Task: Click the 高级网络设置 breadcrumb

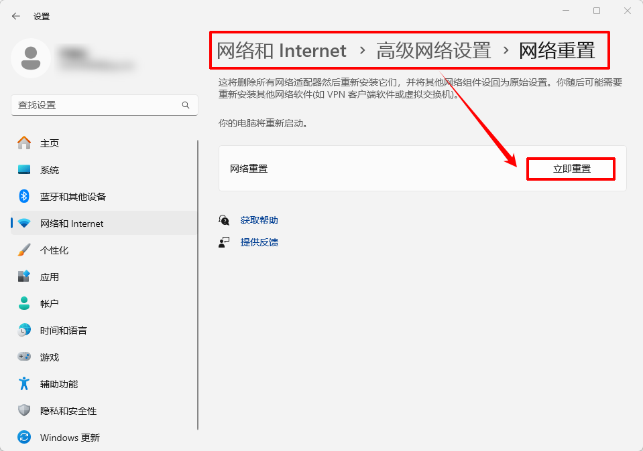Action: click(x=433, y=51)
